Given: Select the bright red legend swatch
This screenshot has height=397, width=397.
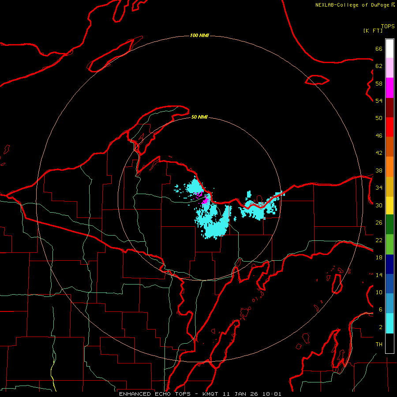Looking at the screenshot, I should pos(390,127).
